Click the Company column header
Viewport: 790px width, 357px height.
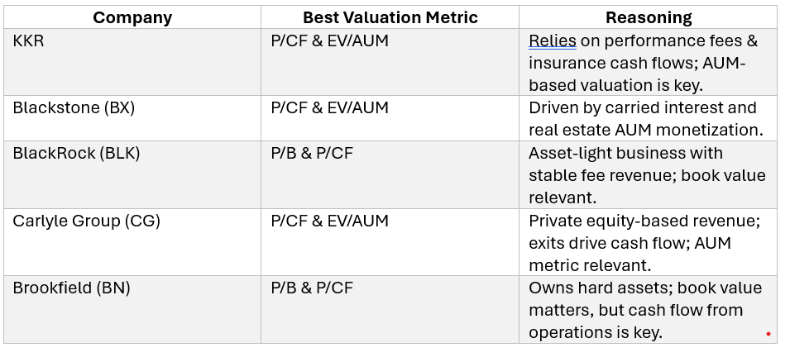point(132,17)
